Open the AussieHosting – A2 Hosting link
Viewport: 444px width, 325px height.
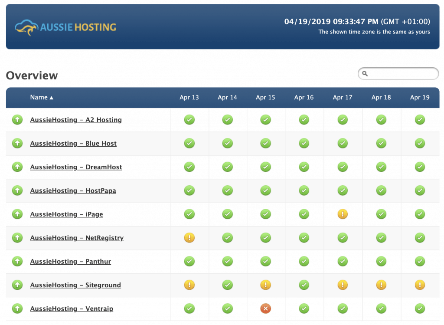pyautogui.click(x=76, y=120)
